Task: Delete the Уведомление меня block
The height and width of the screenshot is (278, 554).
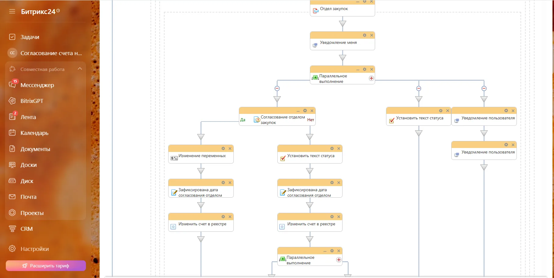Action: pyautogui.click(x=371, y=35)
